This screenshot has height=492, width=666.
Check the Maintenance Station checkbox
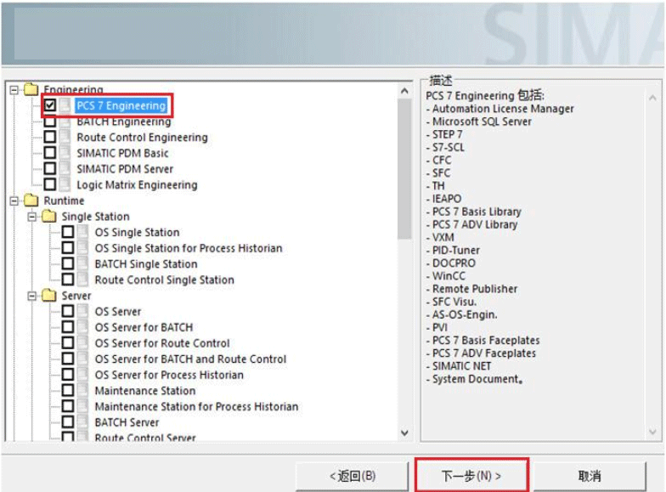tap(68, 390)
